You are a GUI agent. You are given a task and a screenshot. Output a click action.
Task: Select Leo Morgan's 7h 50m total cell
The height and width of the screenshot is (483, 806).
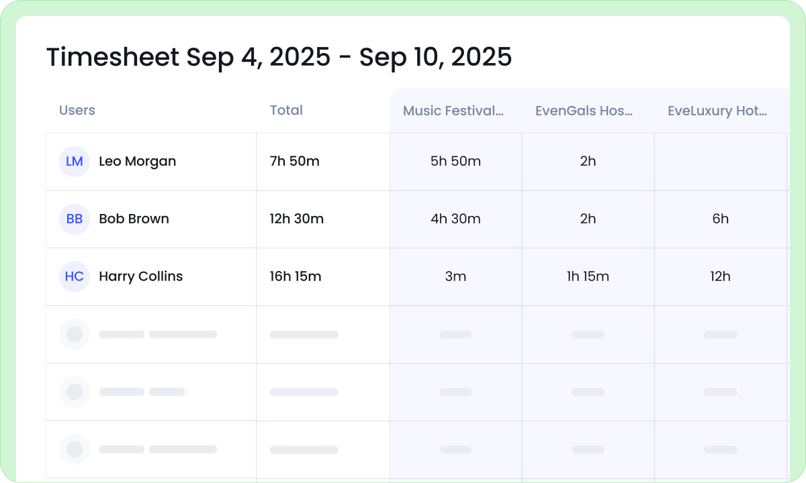pyautogui.click(x=295, y=162)
